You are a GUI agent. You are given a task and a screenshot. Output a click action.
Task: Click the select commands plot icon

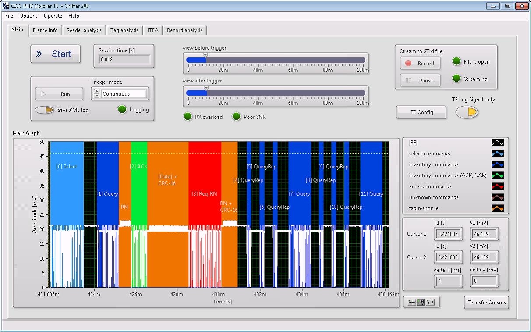tap(497, 154)
